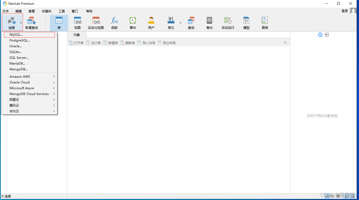Choose SQL Server... from connection menu
359x200 pixels.
coord(29,58)
